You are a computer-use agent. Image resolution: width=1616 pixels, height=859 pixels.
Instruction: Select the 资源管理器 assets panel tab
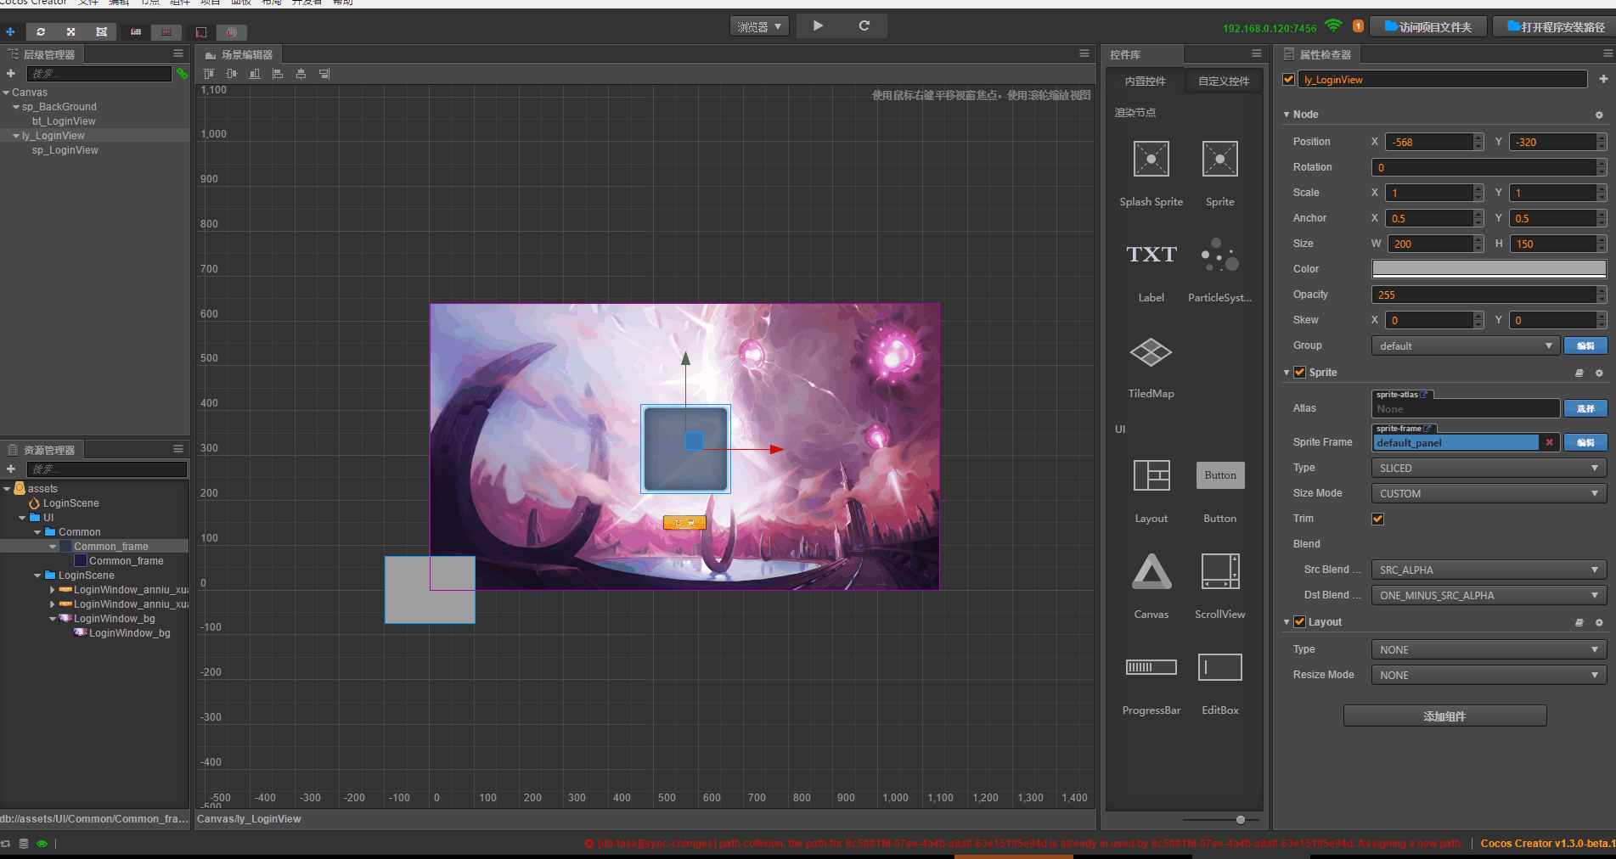pyautogui.click(x=42, y=450)
